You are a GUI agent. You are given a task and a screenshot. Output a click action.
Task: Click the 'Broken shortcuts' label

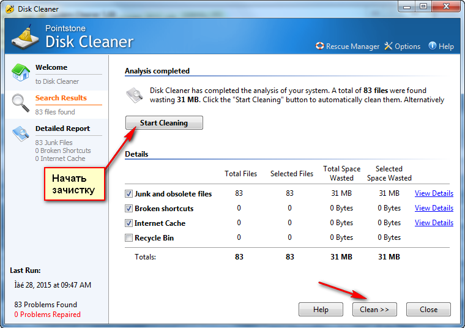pos(164,209)
